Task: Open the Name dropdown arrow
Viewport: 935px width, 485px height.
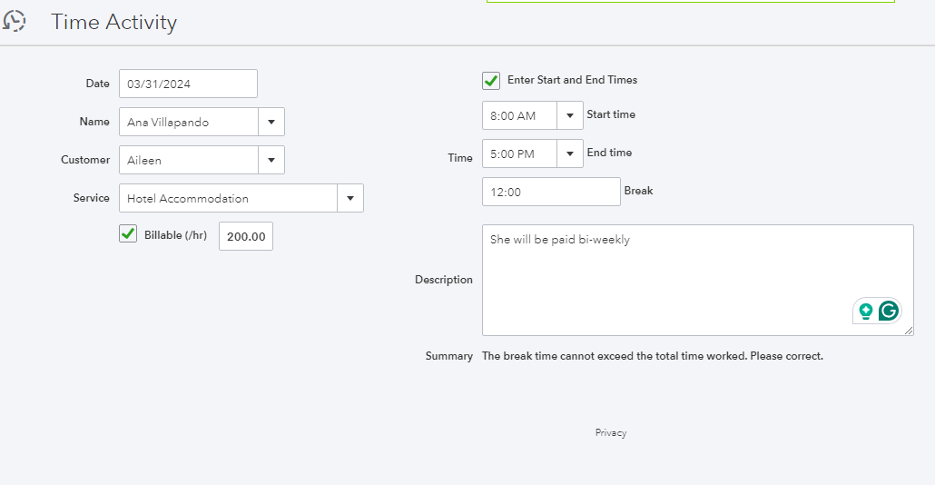Action: (271, 122)
